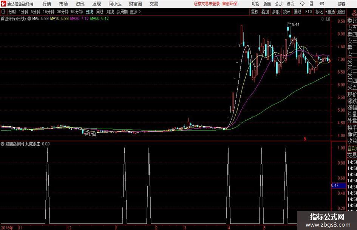Click the red $ marker on chart
This screenshot has width=357, height=230.
pos(305,139)
